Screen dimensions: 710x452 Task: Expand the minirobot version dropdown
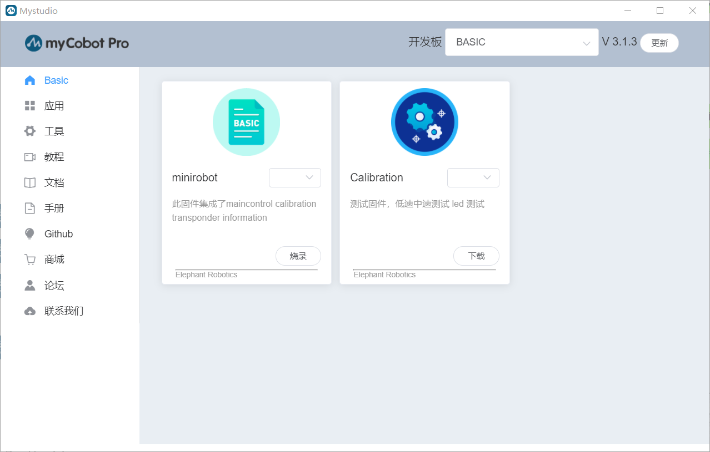pos(295,177)
